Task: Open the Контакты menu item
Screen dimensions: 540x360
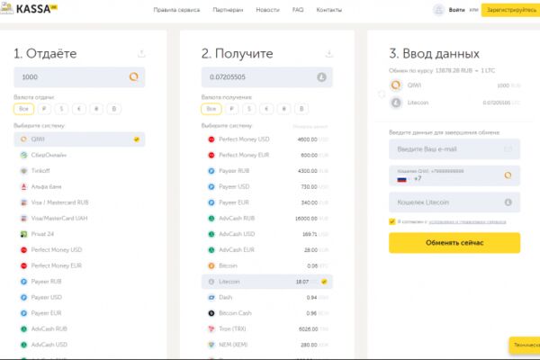Action: point(328,10)
